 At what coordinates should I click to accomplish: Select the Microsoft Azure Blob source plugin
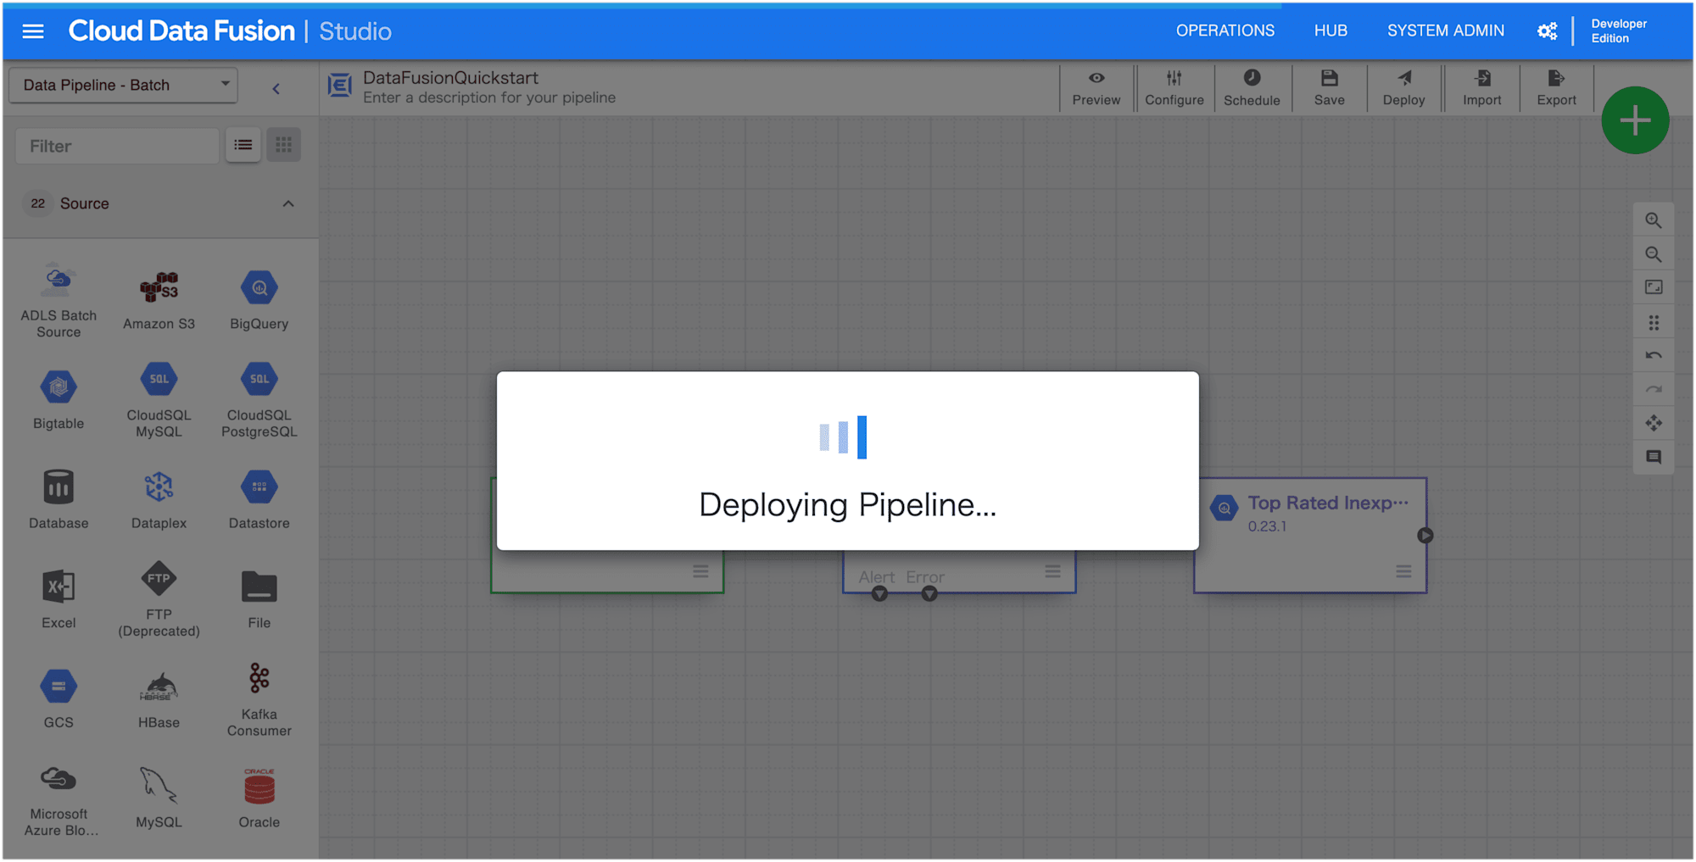pos(59,799)
